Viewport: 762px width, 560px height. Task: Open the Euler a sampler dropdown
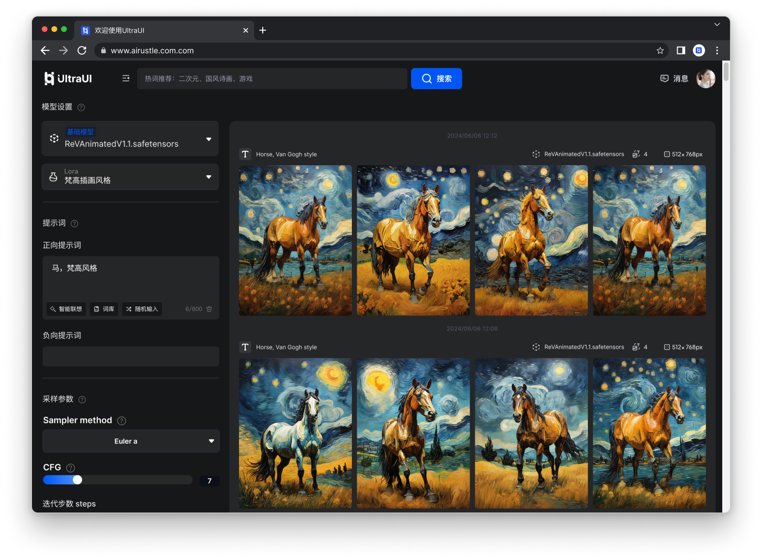(131, 441)
